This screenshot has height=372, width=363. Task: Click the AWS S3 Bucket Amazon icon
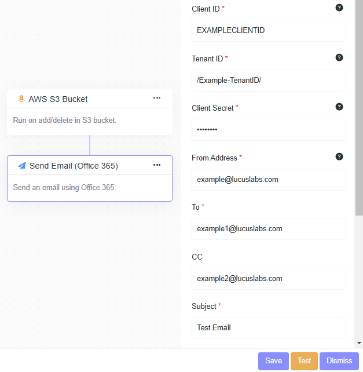pos(21,99)
